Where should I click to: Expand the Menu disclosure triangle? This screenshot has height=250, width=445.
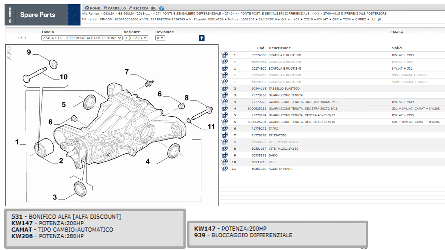pos(390,32)
